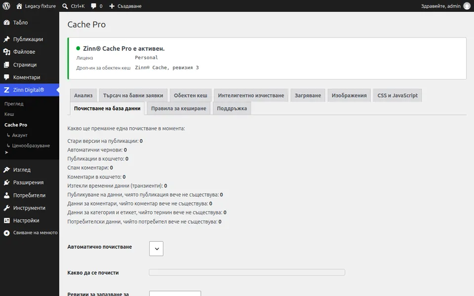Click the admin avatar icon
Viewport: 474px width, 296px height.
click(467, 6)
